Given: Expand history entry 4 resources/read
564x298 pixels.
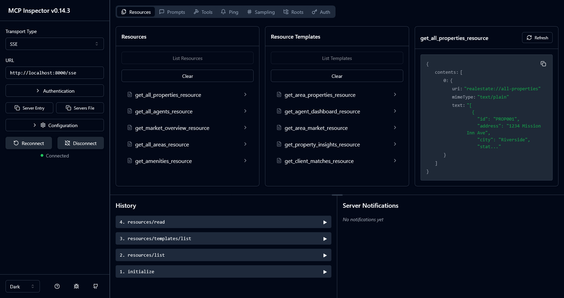Looking at the screenshot, I should pyautogui.click(x=223, y=222).
